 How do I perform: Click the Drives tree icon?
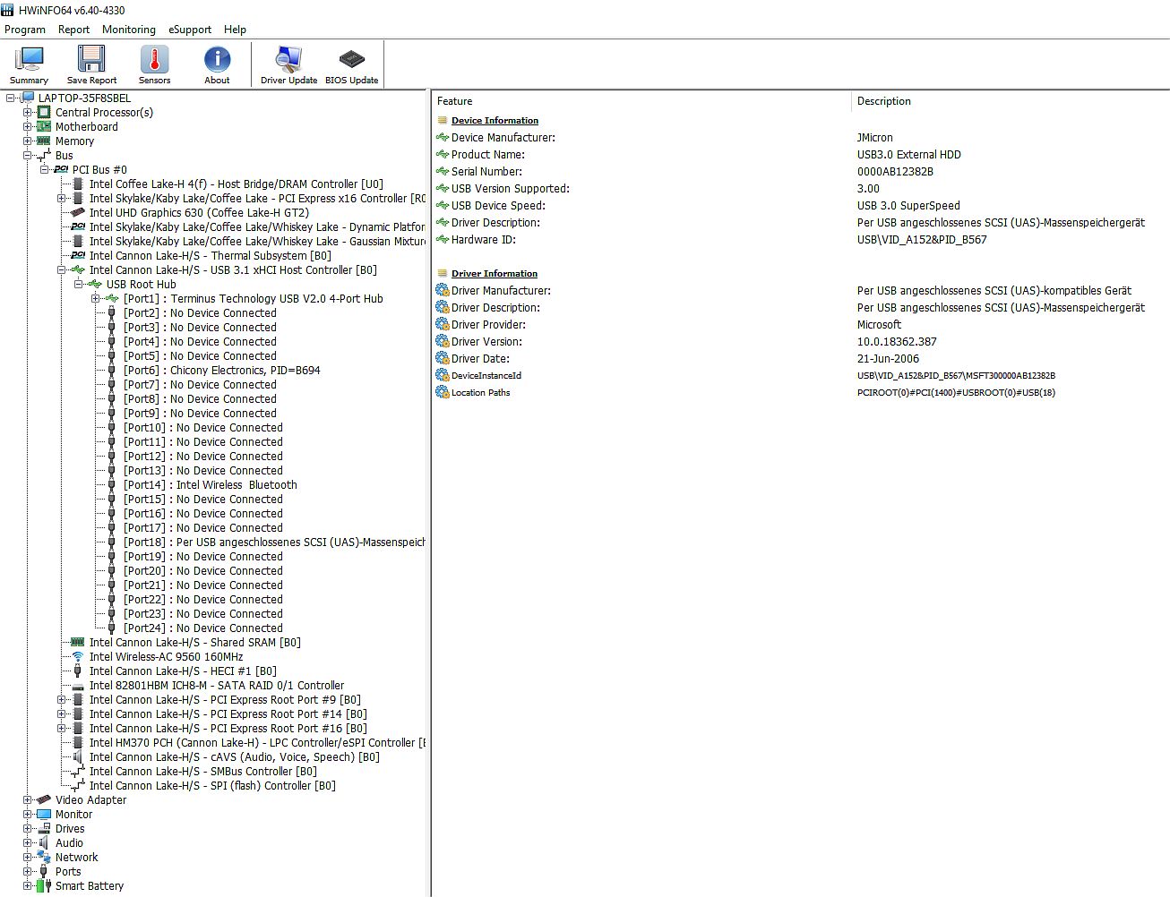pyautogui.click(x=43, y=829)
